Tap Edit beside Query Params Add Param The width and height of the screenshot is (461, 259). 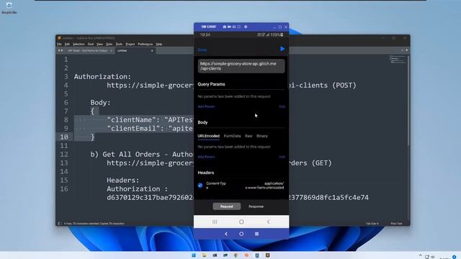(x=282, y=106)
